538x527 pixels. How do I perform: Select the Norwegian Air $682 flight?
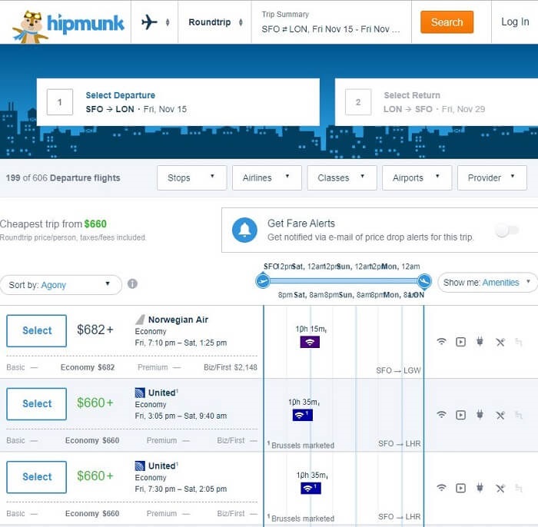[x=36, y=331]
